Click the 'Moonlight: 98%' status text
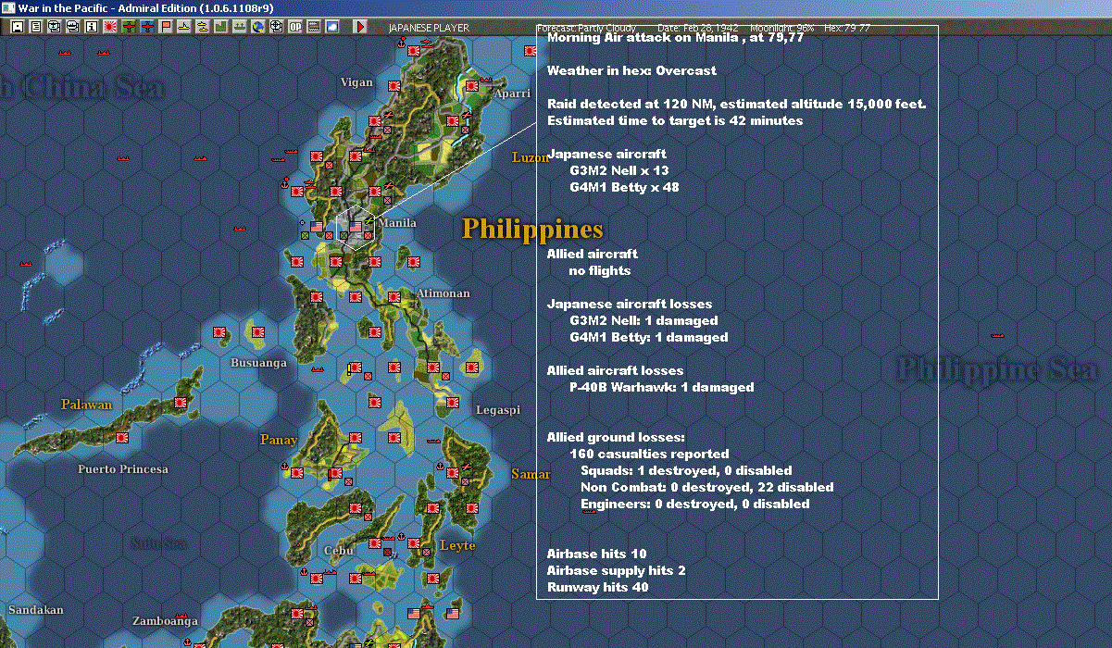The width and height of the screenshot is (1112, 648). click(781, 28)
